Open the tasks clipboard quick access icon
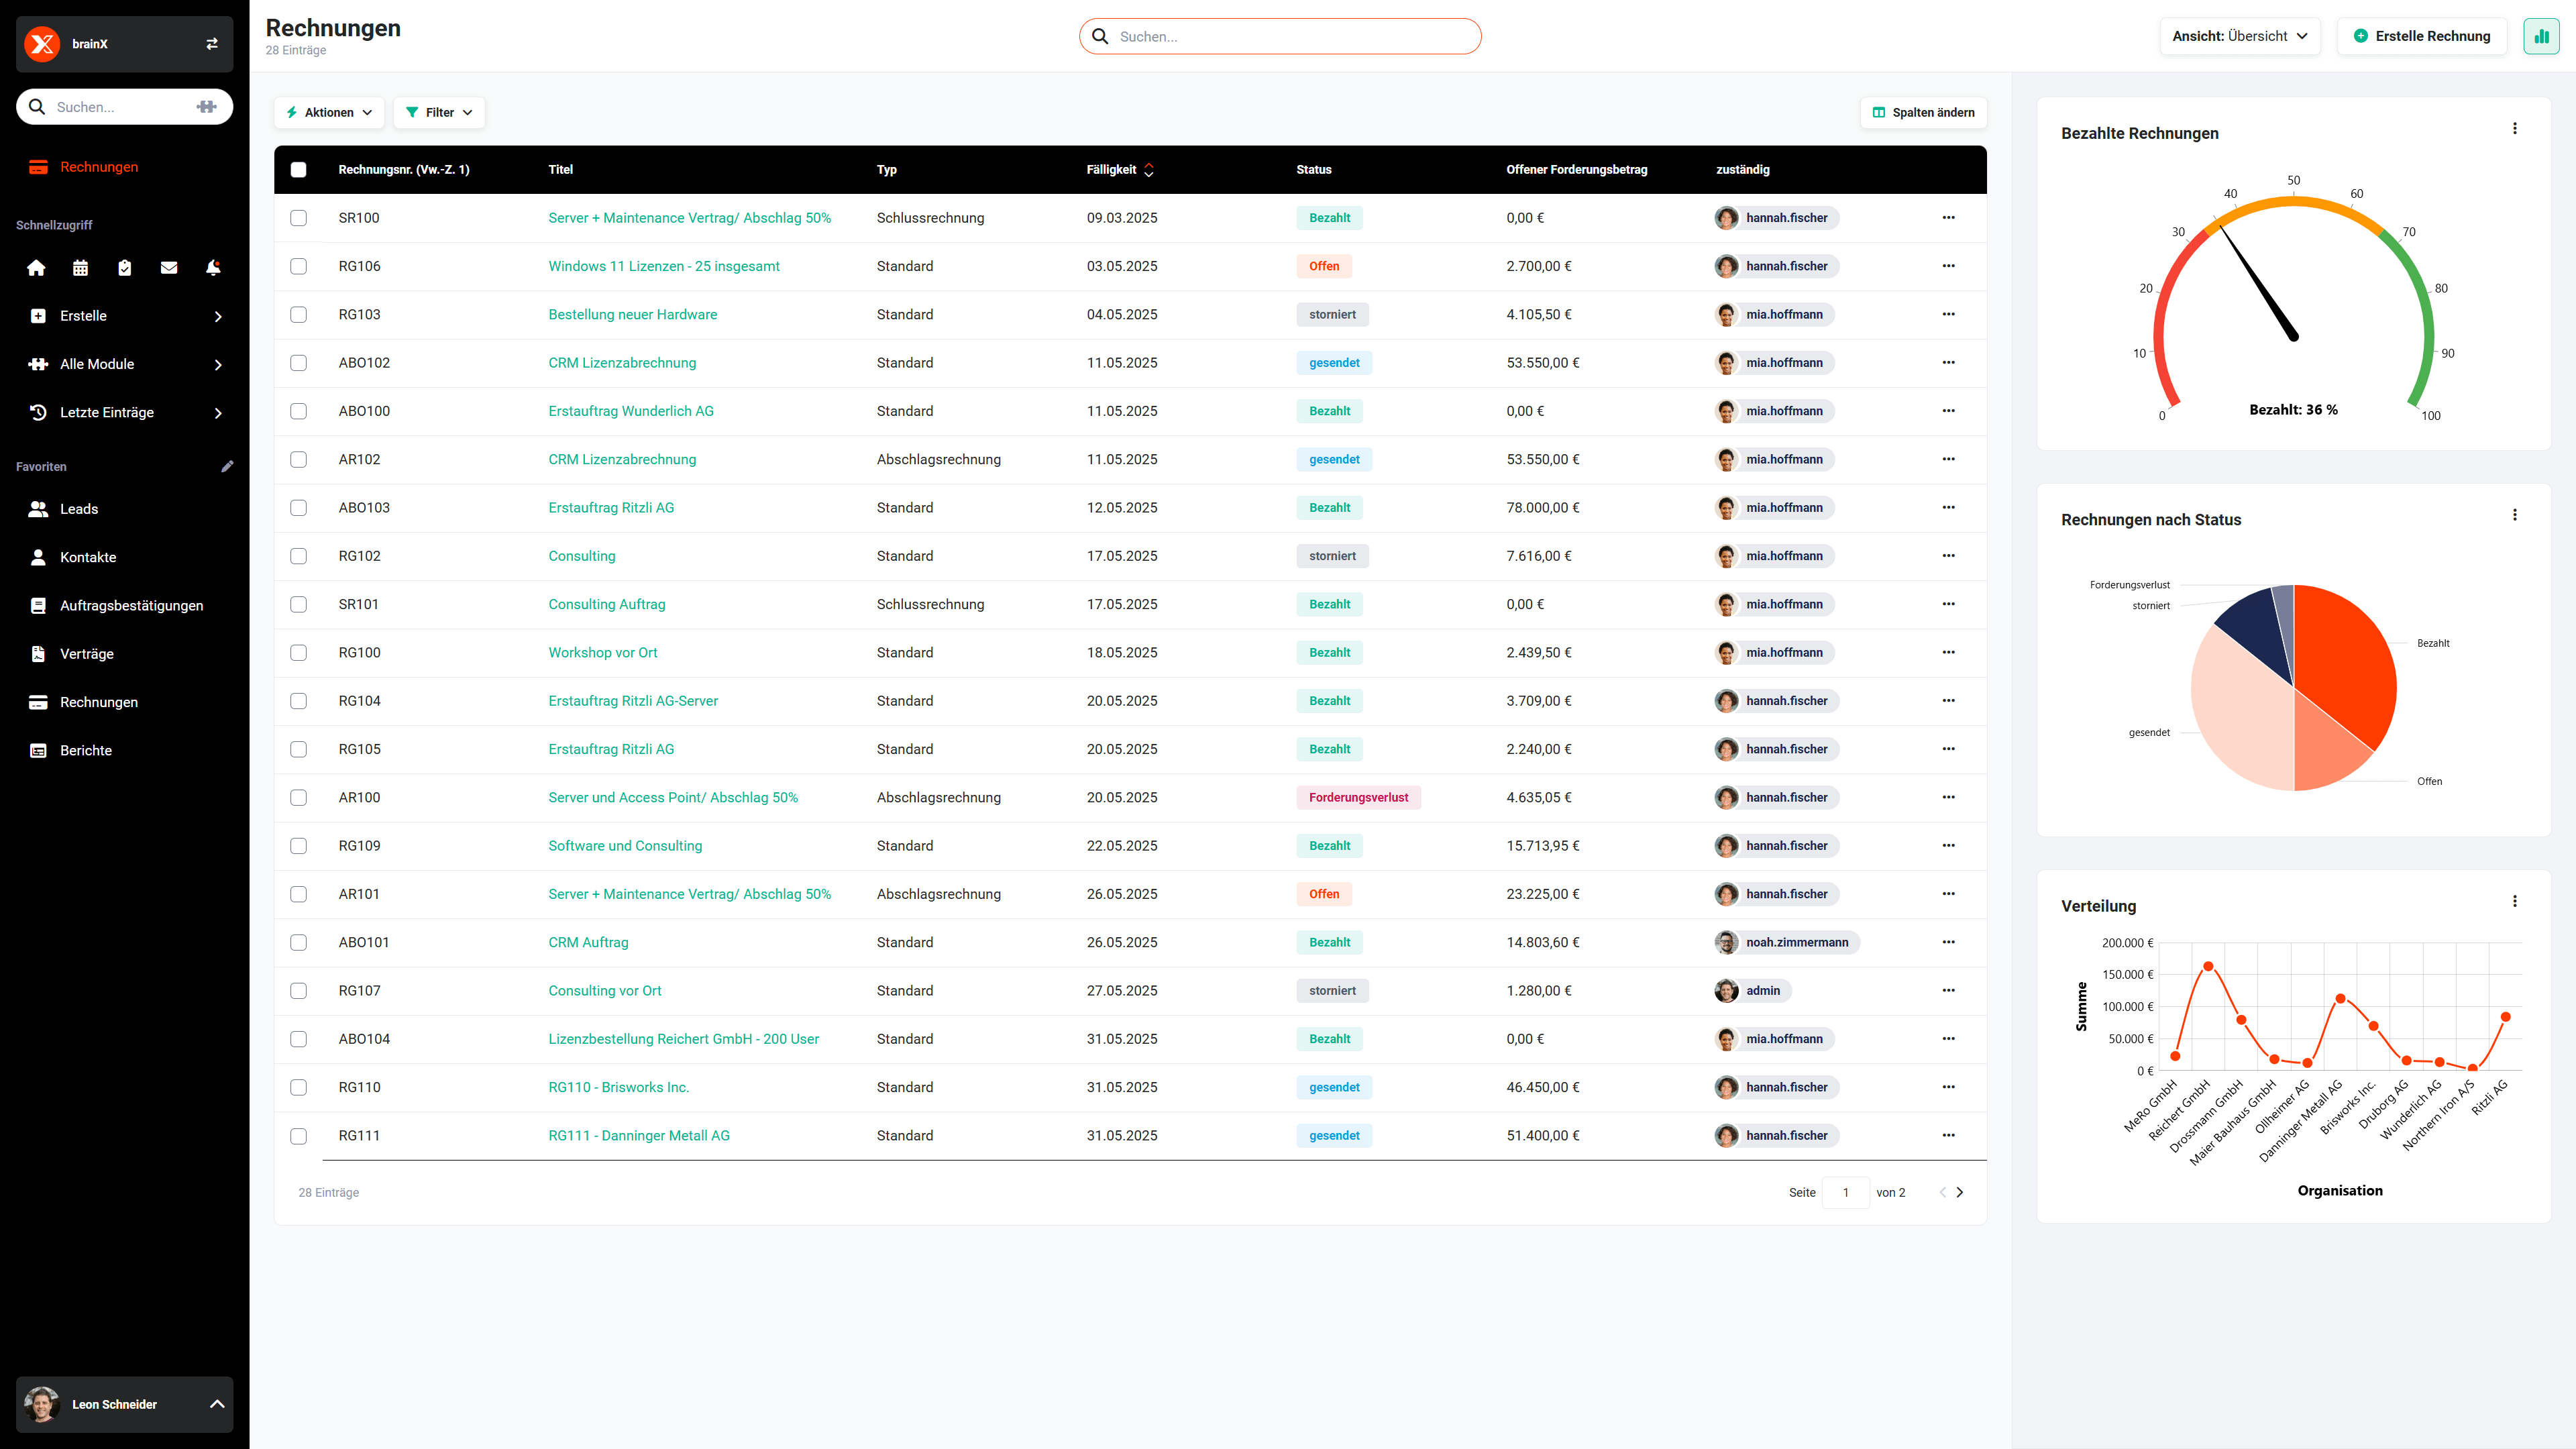The height and width of the screenshot is (1449, 2576). [x=125, y=268]
